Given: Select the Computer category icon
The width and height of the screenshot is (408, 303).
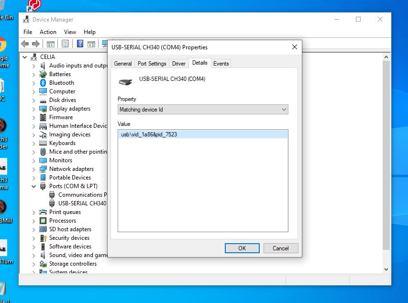Looking at the screenshot, I should (x=43, y=91).
